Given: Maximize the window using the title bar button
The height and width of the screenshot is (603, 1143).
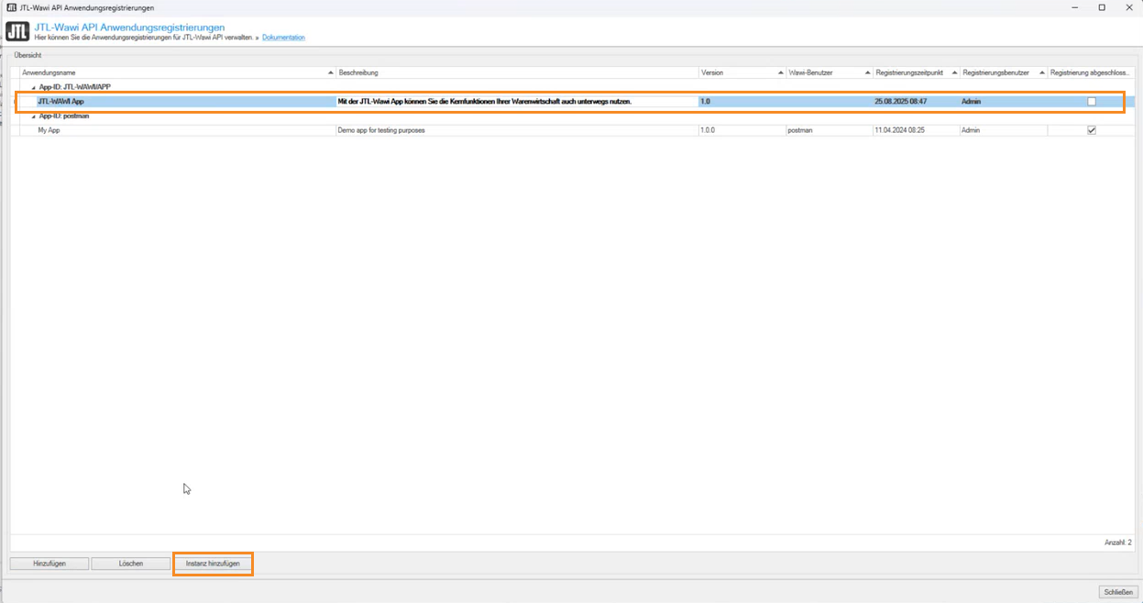Looking at the screenshot, I should tap(1102, 7).
